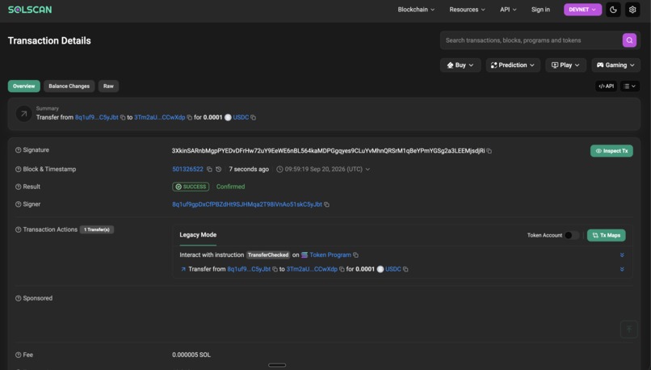Expand the TransferChecked instruction row
The width and height of the screenshot is (651, 370).
(x=622, y=255)
